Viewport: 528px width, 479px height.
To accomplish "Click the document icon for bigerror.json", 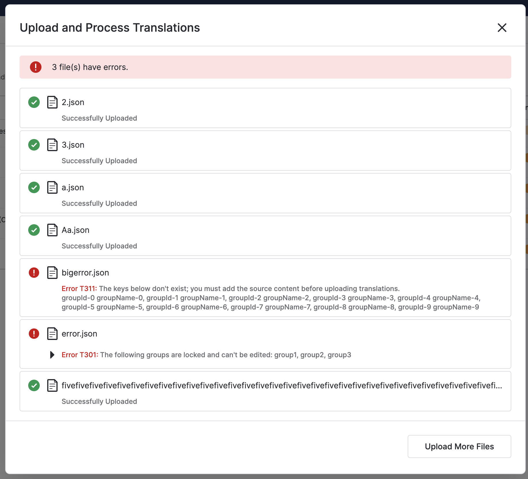I will [x=52, y=273].
